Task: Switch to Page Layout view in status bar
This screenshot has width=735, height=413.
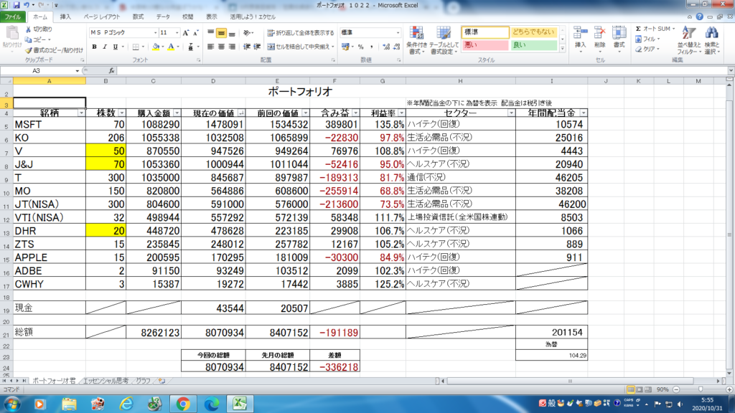Action: [640, 389]
